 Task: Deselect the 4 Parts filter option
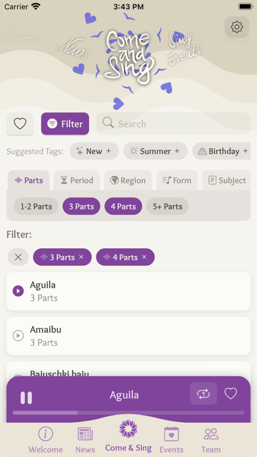tap(123, 206)
